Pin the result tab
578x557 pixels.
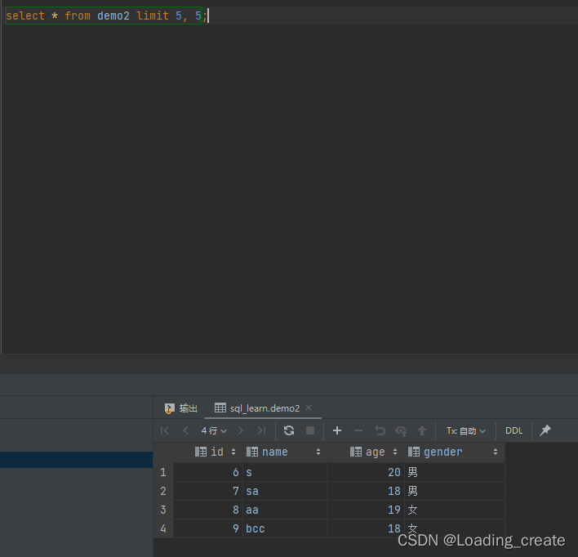(545, 430)
